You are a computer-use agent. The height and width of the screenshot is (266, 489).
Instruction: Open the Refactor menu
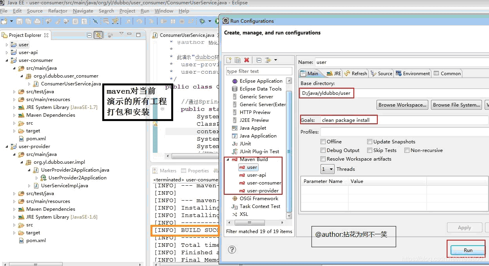point(58,11)
